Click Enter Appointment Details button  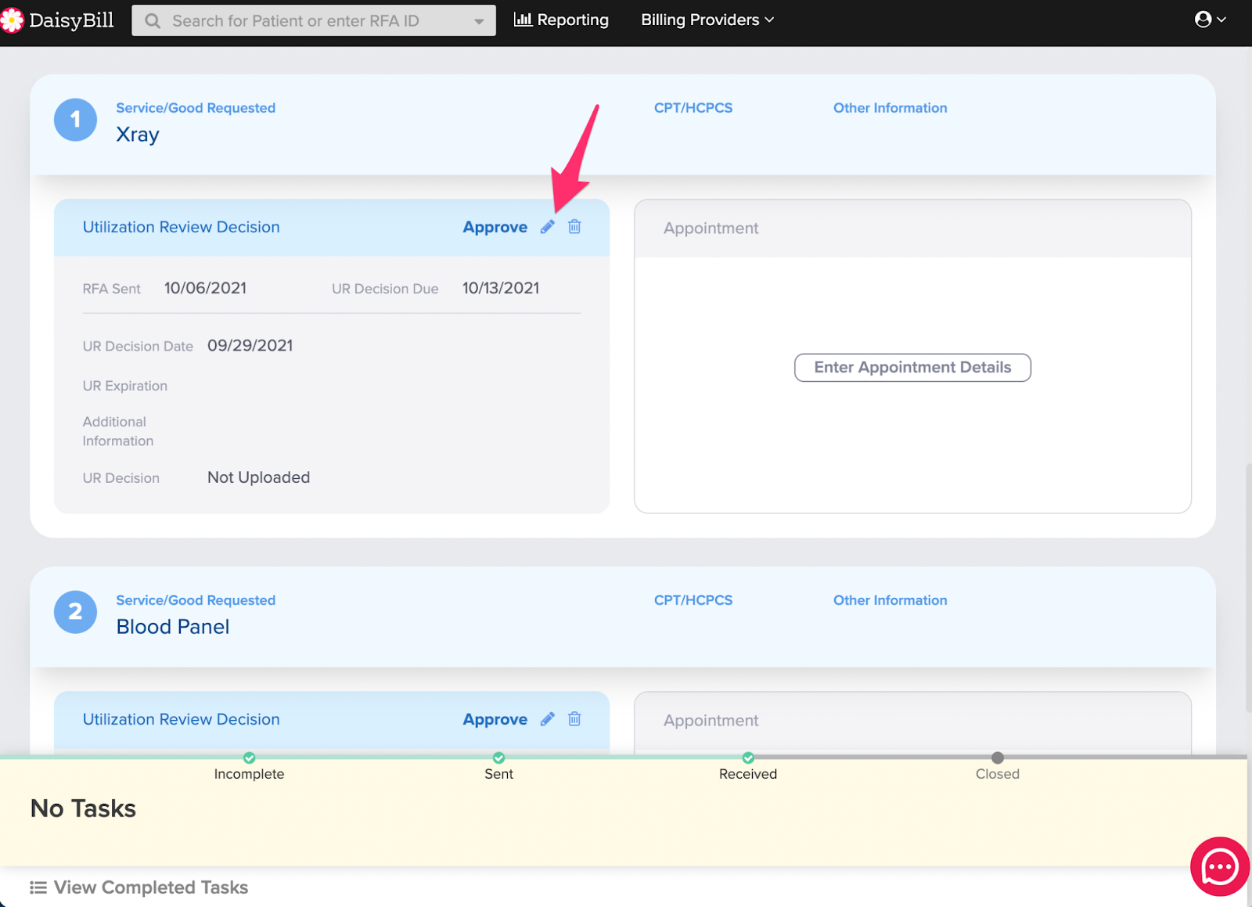912,368
